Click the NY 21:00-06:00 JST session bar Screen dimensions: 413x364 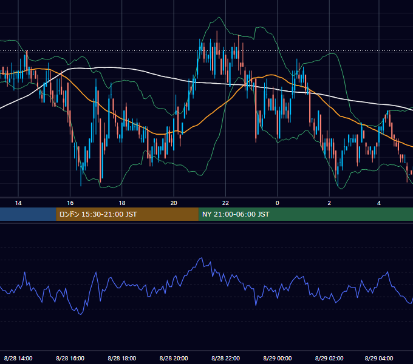coord(305,214)
